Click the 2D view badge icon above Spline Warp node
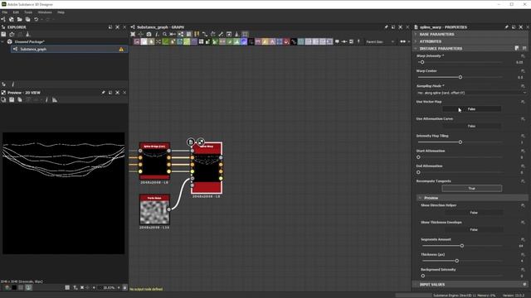 [201, 142]
